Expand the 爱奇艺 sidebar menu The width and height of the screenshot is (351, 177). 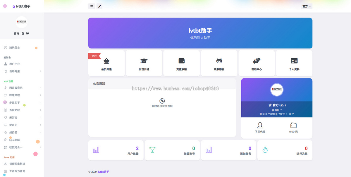coord(22,125)
